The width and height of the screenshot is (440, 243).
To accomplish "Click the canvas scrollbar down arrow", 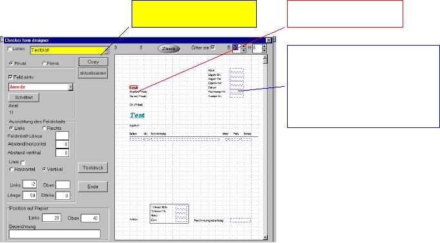I will tap(265, 237).
